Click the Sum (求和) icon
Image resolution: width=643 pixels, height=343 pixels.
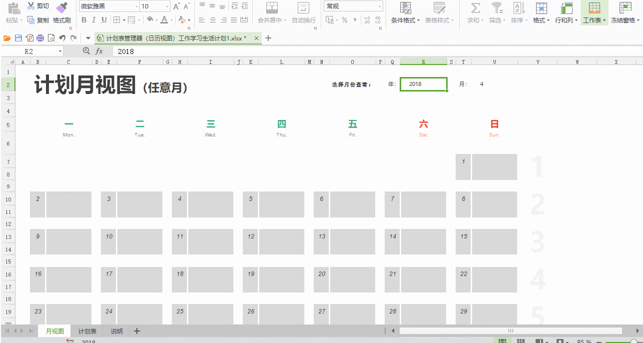pyautogui.click(x=476, y=8)
